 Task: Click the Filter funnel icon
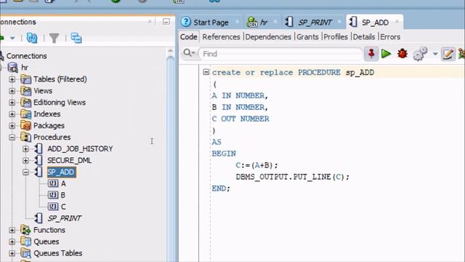(54, 38)
